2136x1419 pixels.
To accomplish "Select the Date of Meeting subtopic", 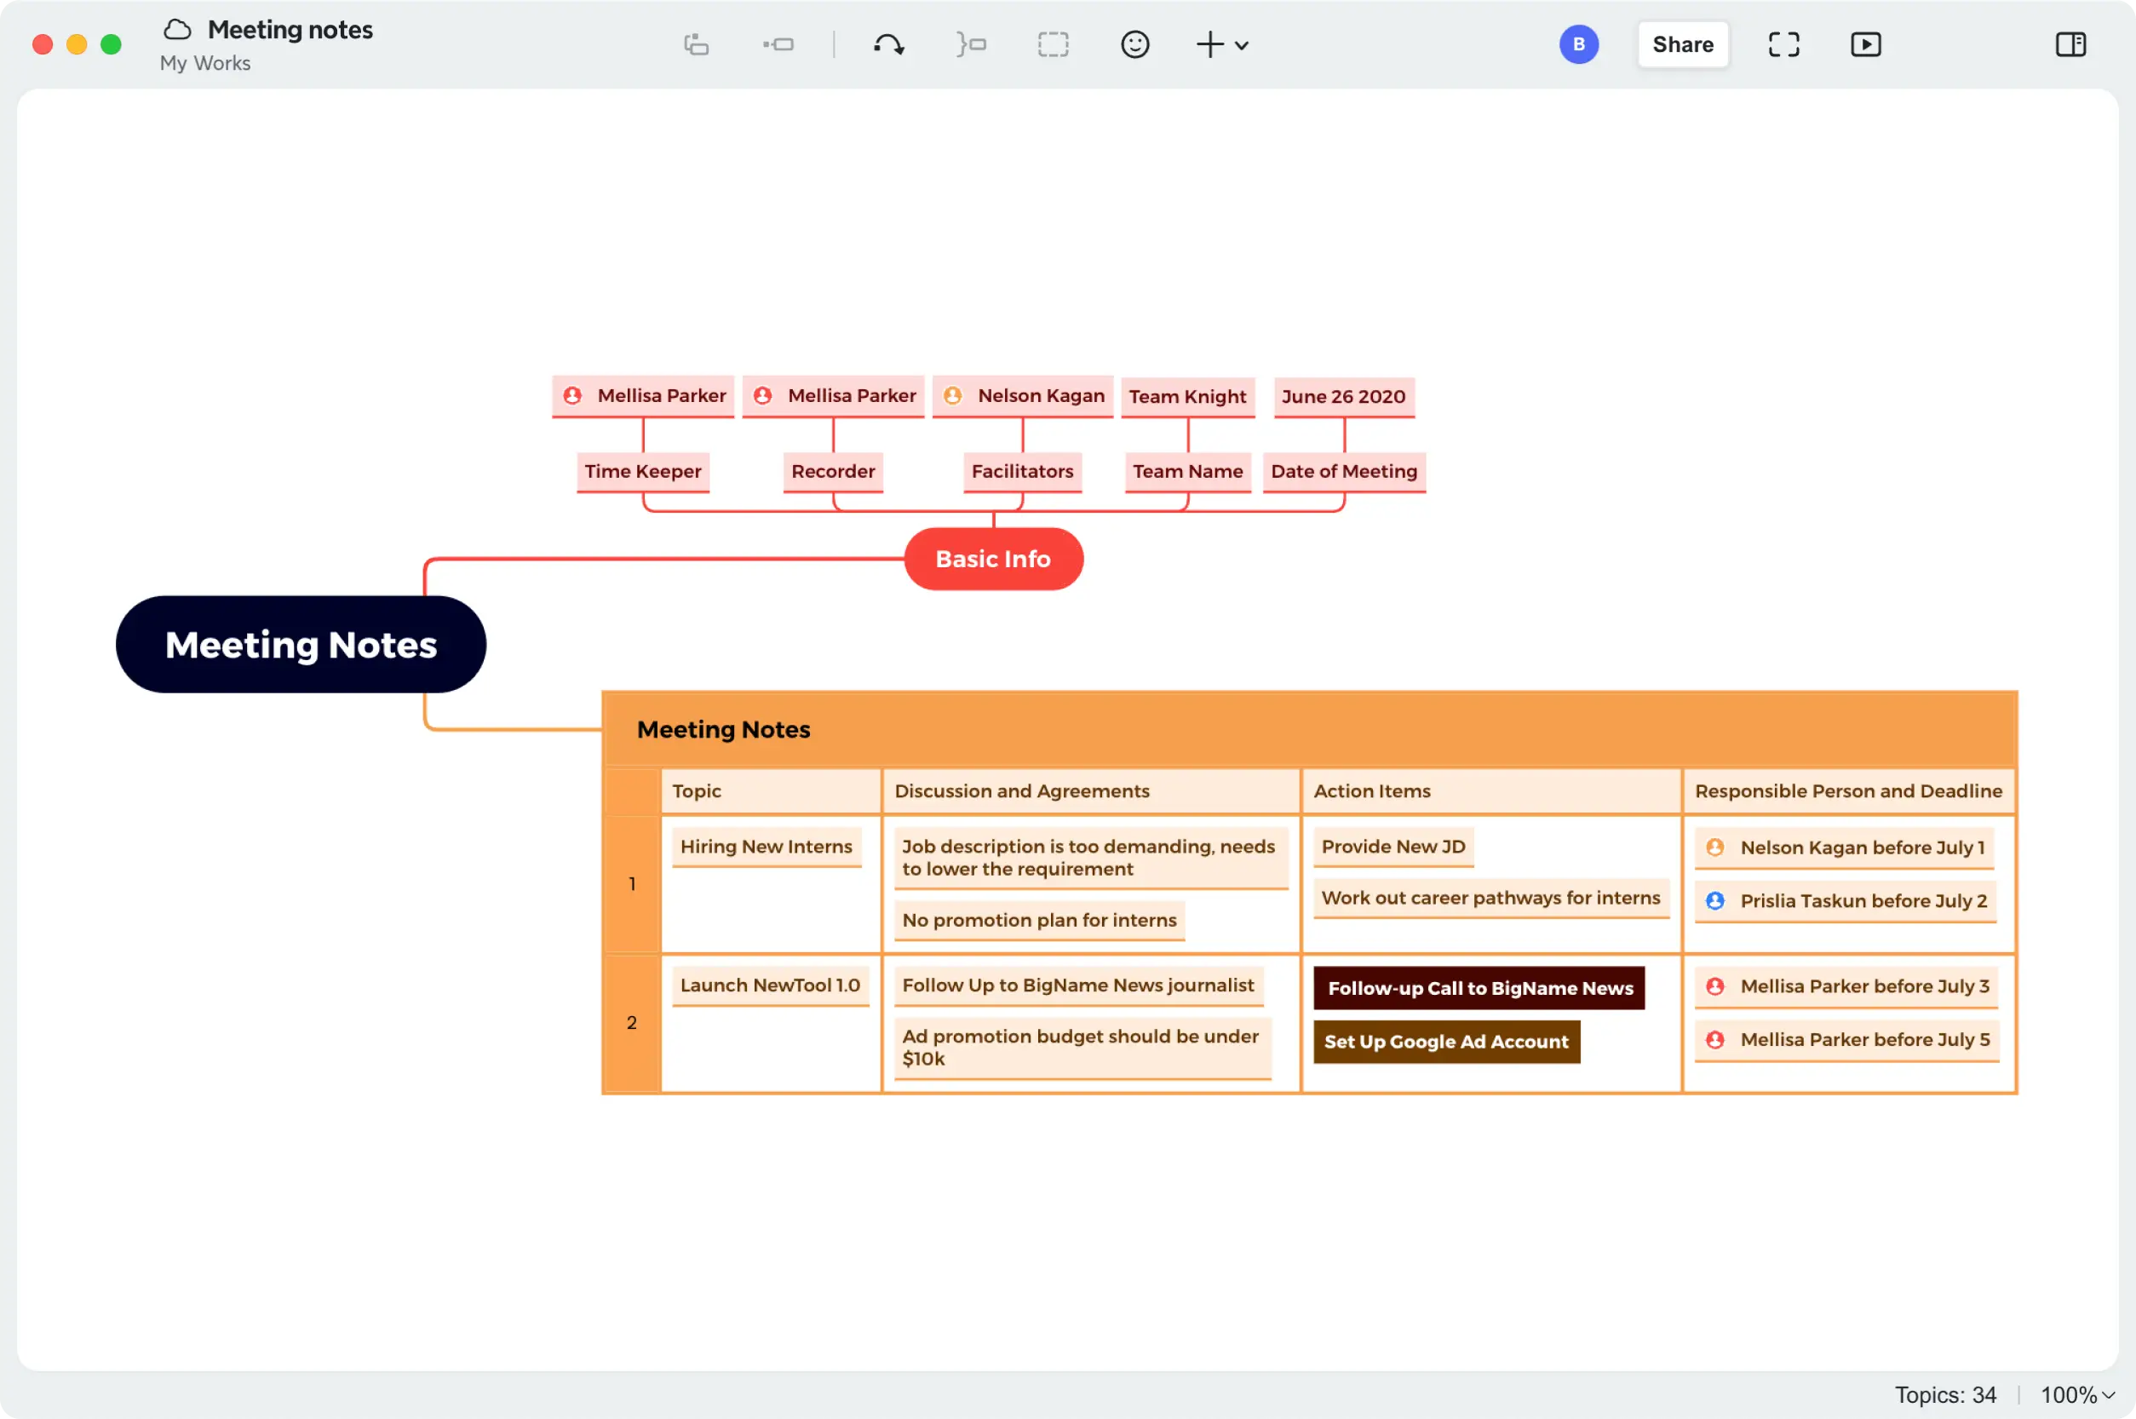I will click(x=1345, y=472).
